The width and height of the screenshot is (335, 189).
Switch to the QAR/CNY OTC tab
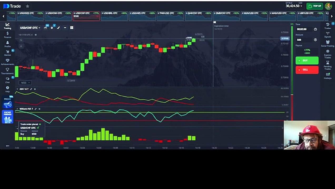tap(198, 16)
